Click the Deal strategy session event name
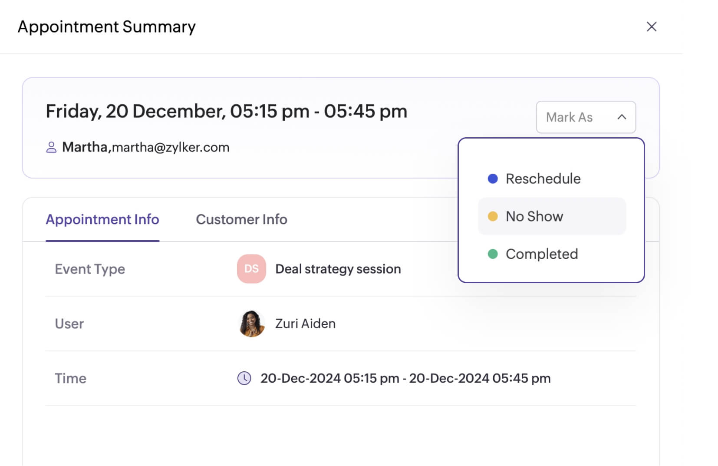This screenshot has height=466, width=718. [x=338, y=269]
